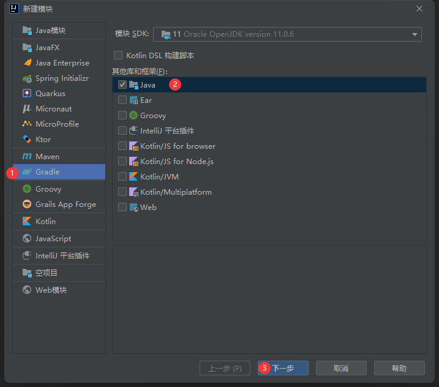Click the IntelliJ IDEA logo in title bar
The image size is (439, 387).
[x=14, y=9]
